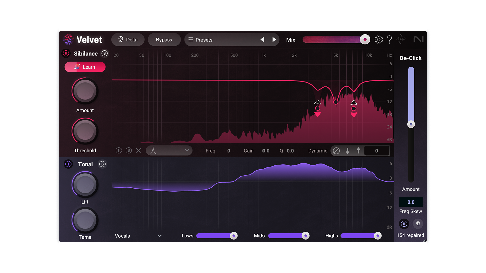Open the settings gear icon
The width and height of the screenshot is (486, 273).
379,40
